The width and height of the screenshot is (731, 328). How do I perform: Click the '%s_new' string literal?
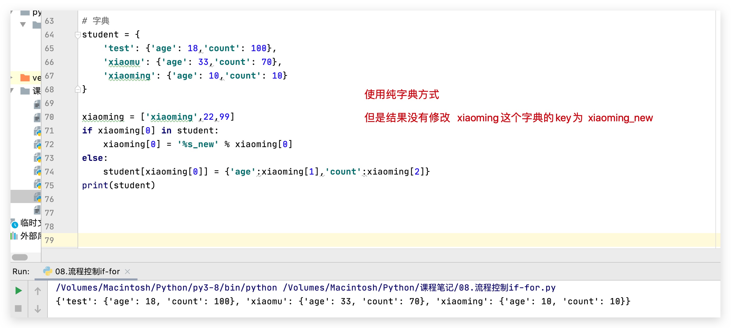pos(198,144)
